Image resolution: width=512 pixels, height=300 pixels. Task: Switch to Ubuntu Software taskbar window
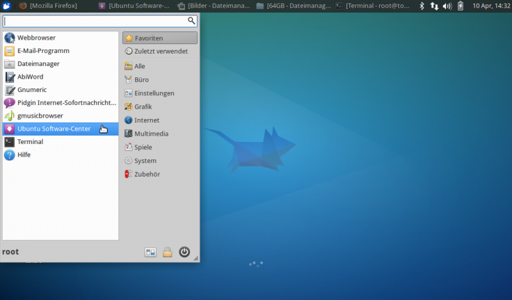coord(134,6)
